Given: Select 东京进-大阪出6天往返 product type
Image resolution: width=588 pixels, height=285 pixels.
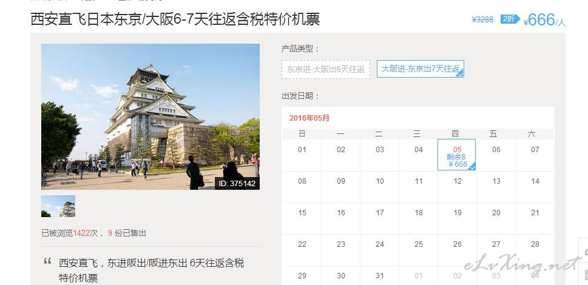Looking at the screenshot, I should 325,69.
